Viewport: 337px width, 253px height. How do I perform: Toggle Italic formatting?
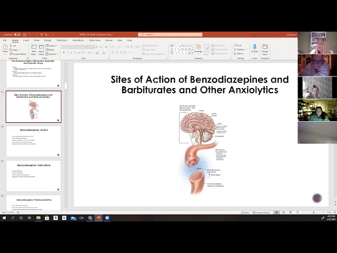(67, 53)
